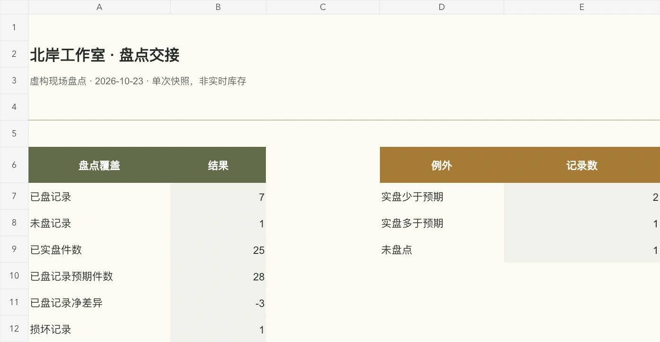Select the "已盘记录" label cell
The width and height of the screenshot is (660, 342).
(99, 196)
